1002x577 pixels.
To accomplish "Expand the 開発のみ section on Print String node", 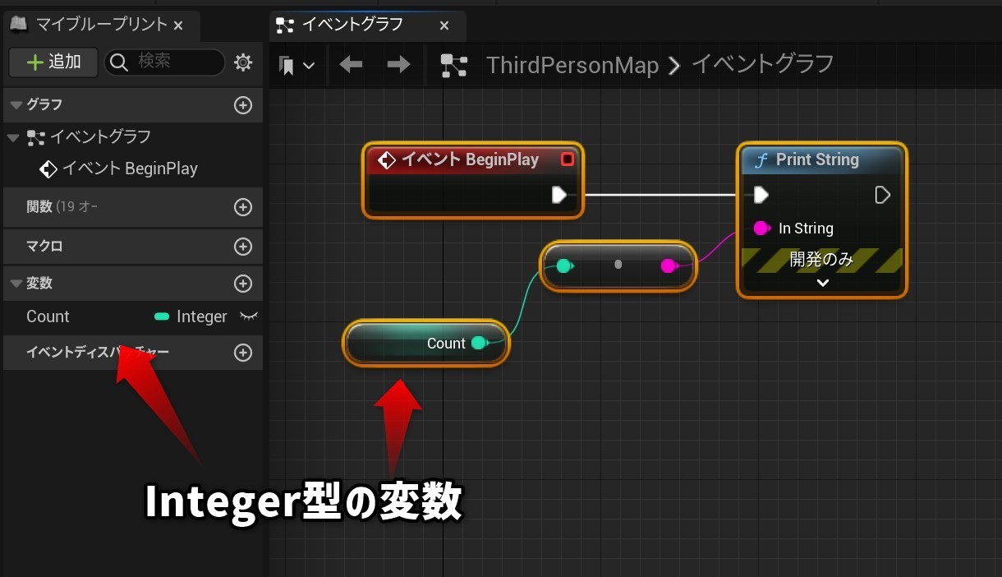I will tap(821, 283).
